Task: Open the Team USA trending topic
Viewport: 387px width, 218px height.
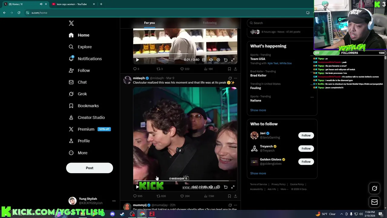Action: click(x=258, y=59)
